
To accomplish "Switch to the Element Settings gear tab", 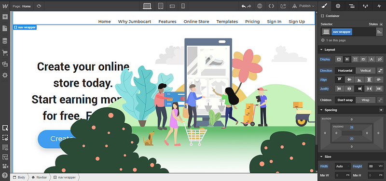I will click(338, 6).
